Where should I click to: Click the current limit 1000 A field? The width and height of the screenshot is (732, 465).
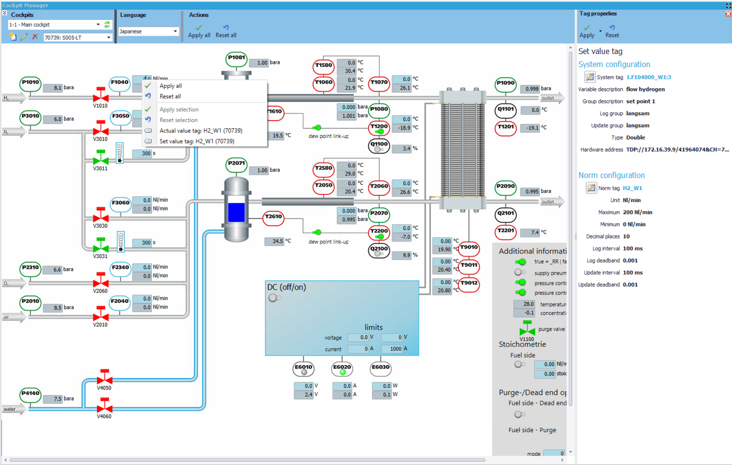(392, 349)
